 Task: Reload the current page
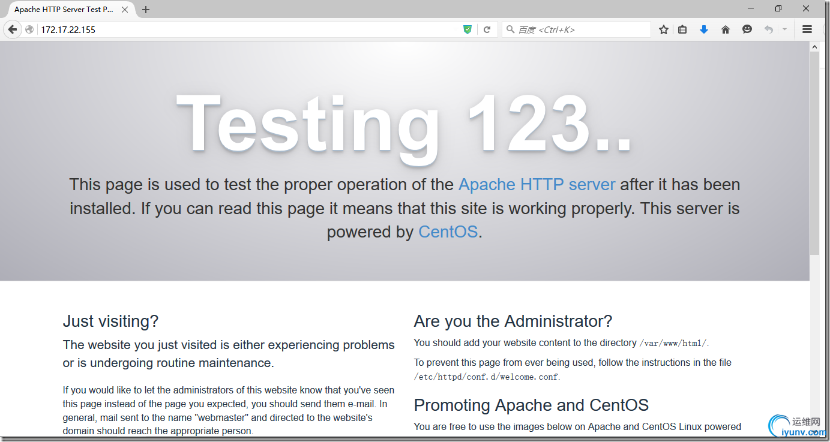click(x=487, y=29)
